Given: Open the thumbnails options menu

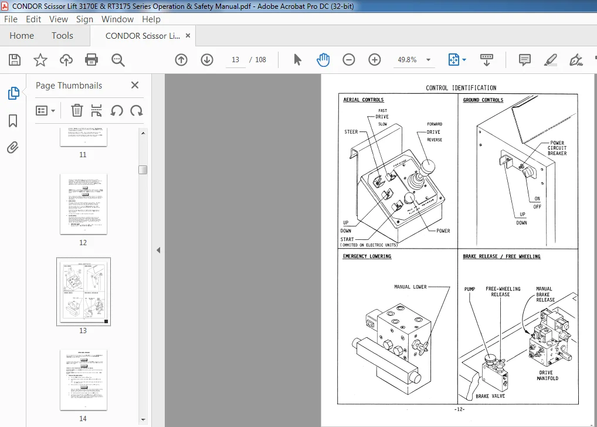Looking at the screenshot, I should tap(45, 111).
